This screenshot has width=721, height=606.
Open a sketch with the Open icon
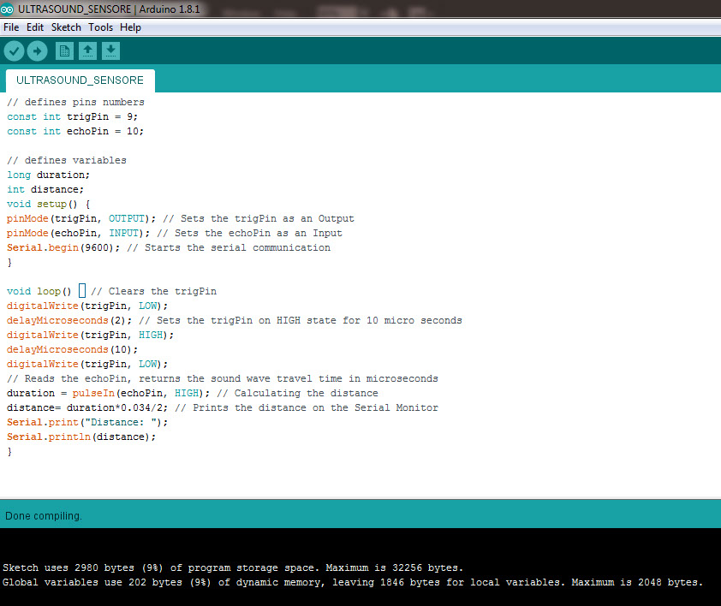tap(87, 51)
